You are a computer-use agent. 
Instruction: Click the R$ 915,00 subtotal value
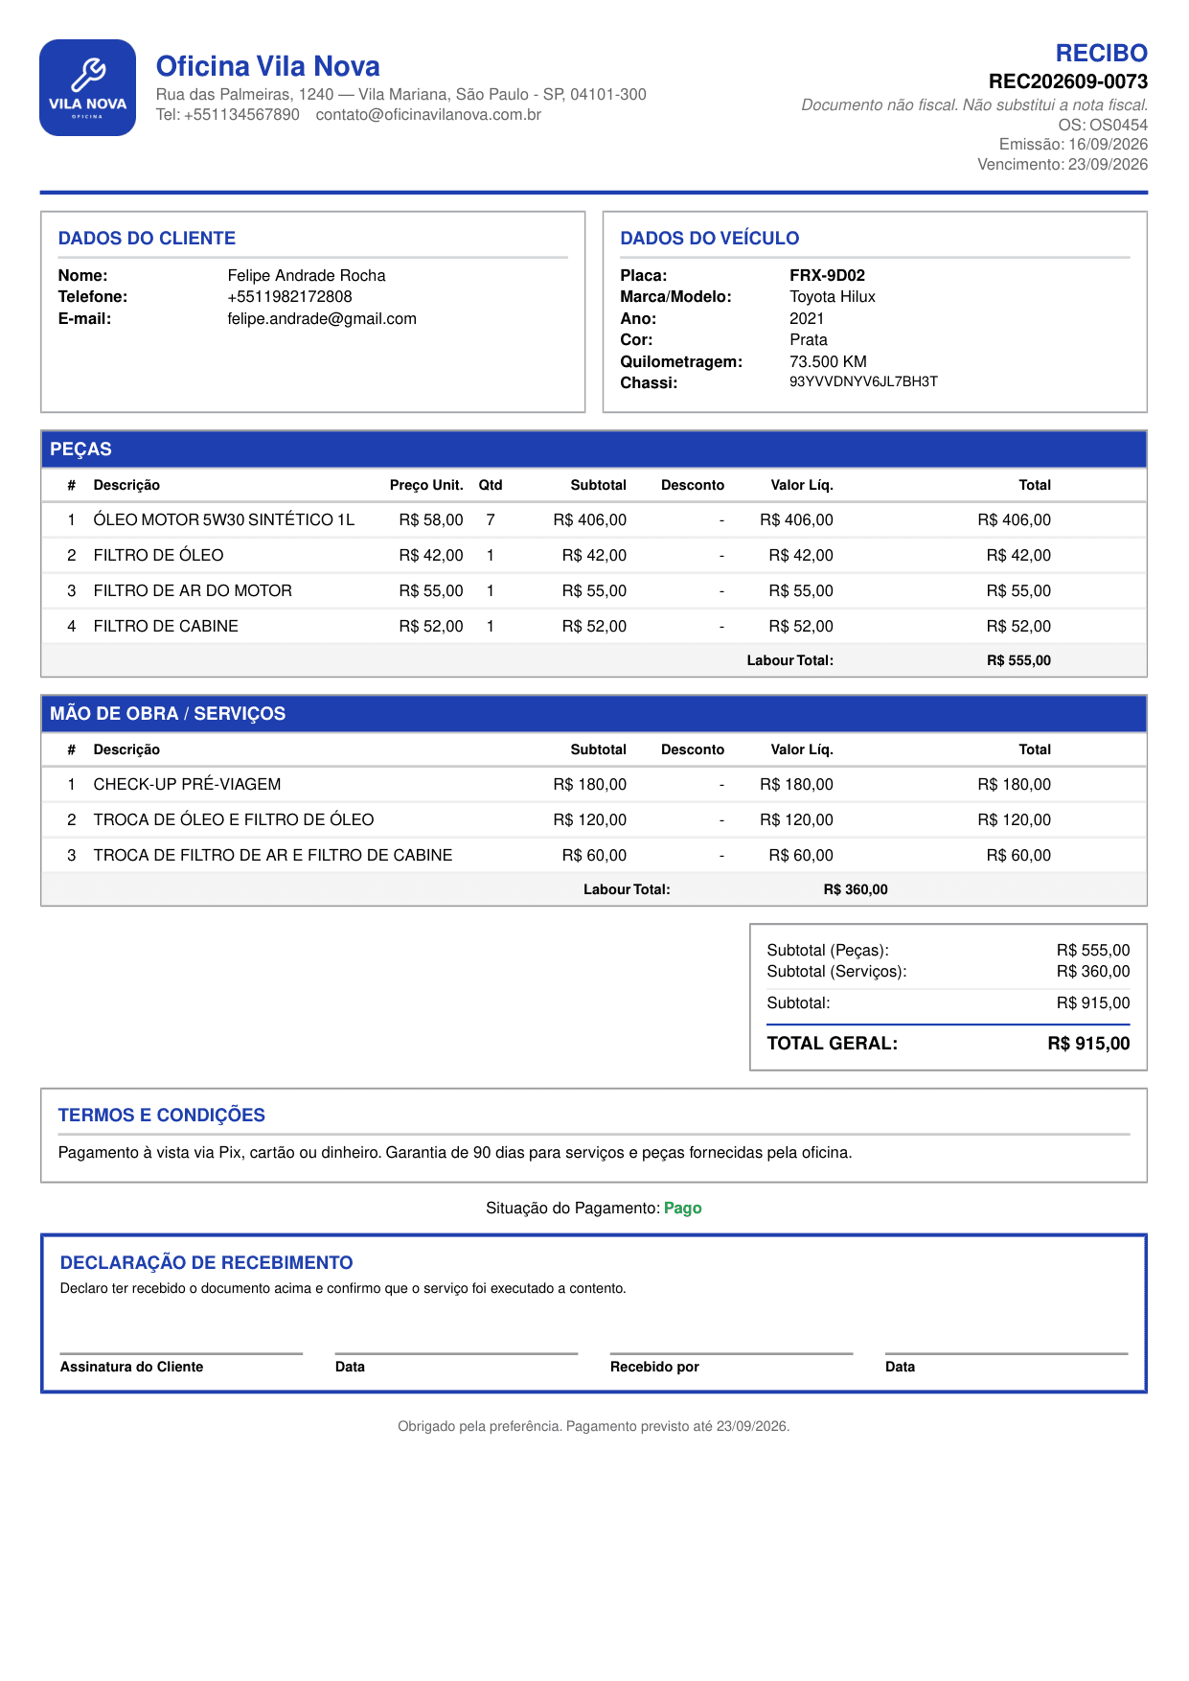pyautogui.click(x=1093, y=1002)
